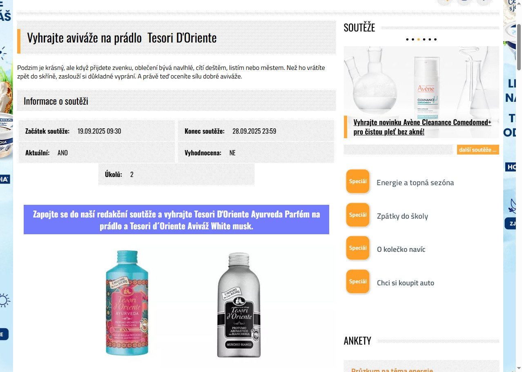Click the Avène product banner image
This screenshot has height=372, width=522.
tap(421, 82)
